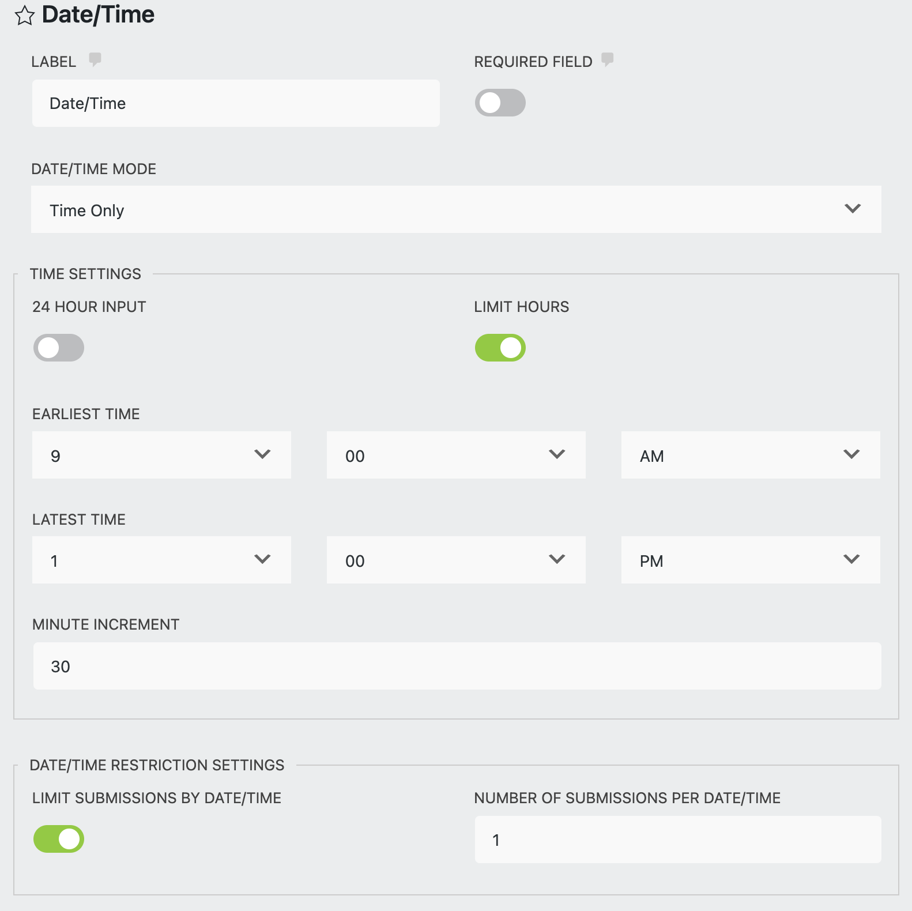Disable Limit Submissions by Date/Time
912x911 pixels.
(x=58, y=839)
